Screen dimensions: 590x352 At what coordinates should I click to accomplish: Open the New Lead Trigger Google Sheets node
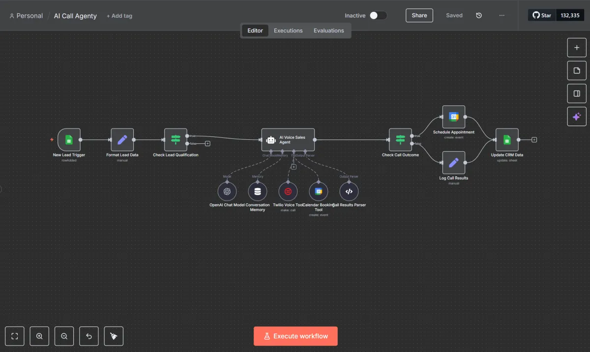click(69, 140)
